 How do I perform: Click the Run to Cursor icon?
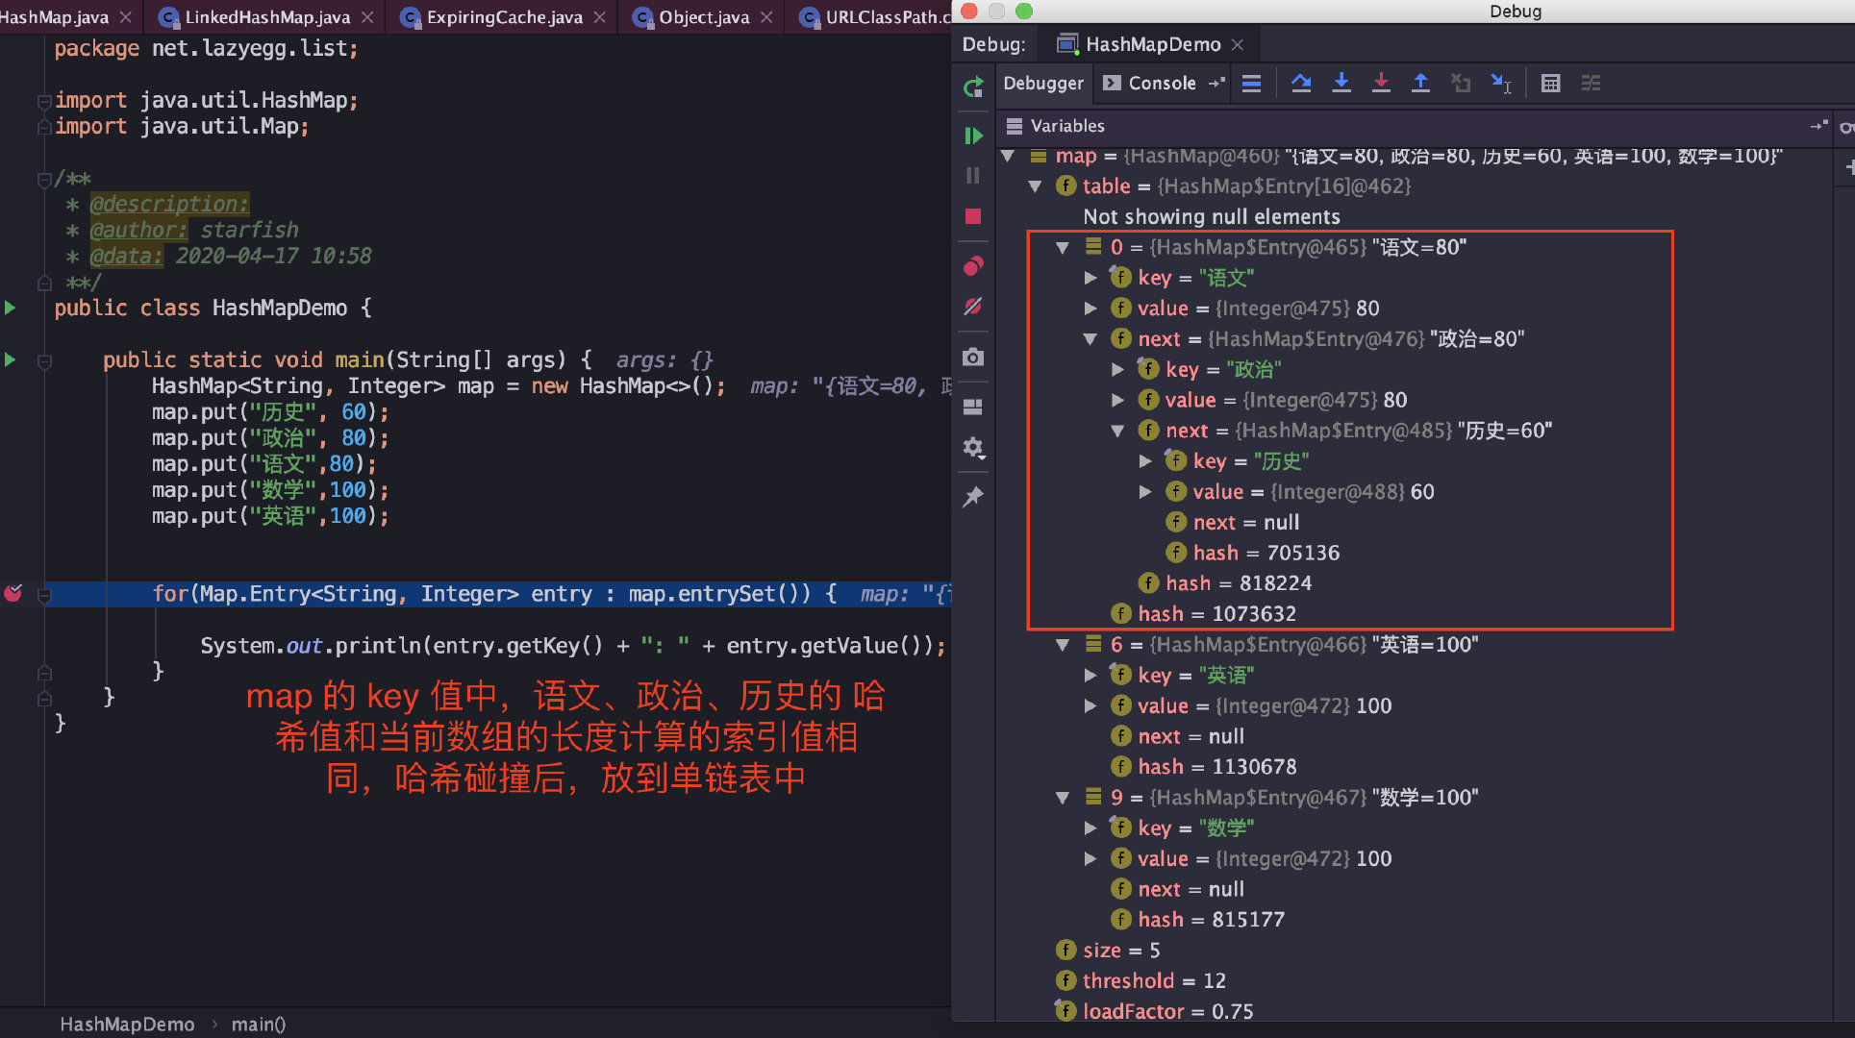pos(1501,84)
